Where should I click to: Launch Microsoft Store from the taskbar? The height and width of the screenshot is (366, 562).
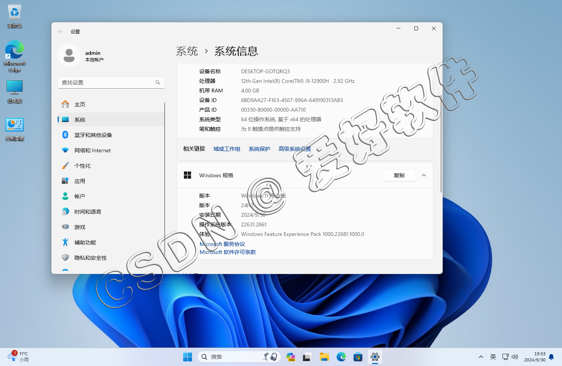click(358, 357)
